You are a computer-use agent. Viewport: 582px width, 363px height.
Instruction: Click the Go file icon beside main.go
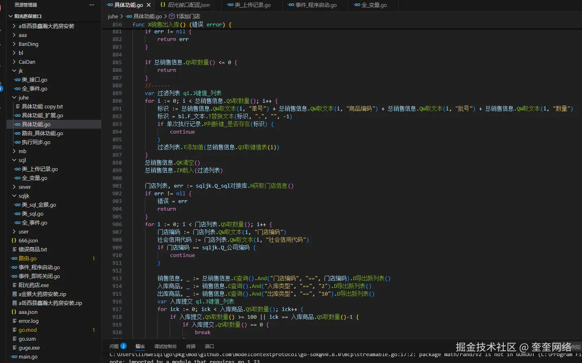pyautogui.click(x=14, y=357)
